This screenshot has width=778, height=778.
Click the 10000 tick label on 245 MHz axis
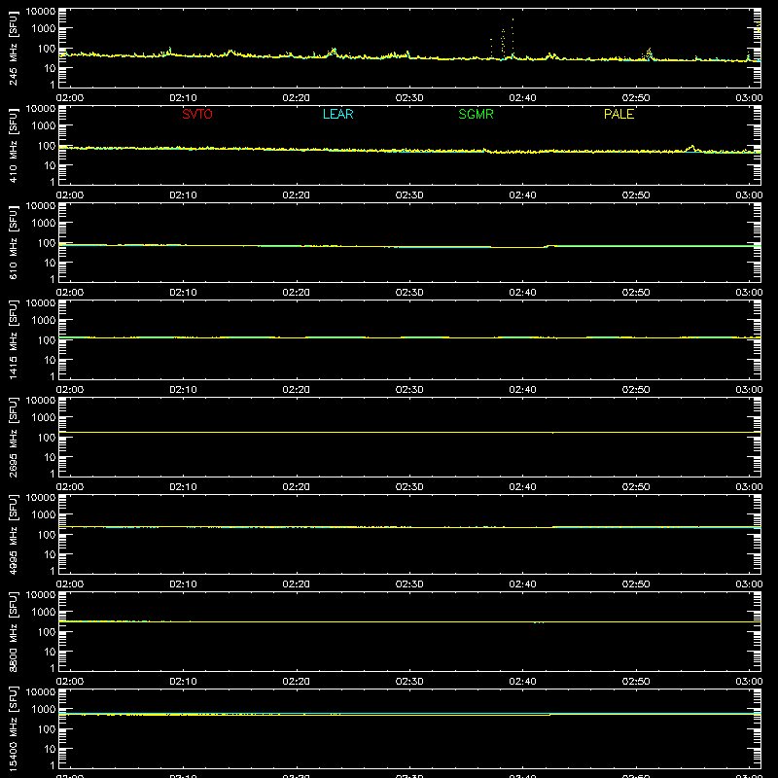click(41, 12)
